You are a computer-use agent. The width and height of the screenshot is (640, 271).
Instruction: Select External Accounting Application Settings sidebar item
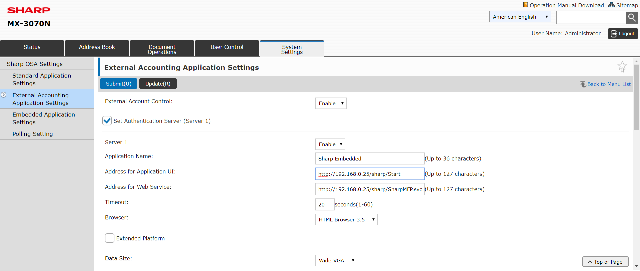tap(47, 99)
